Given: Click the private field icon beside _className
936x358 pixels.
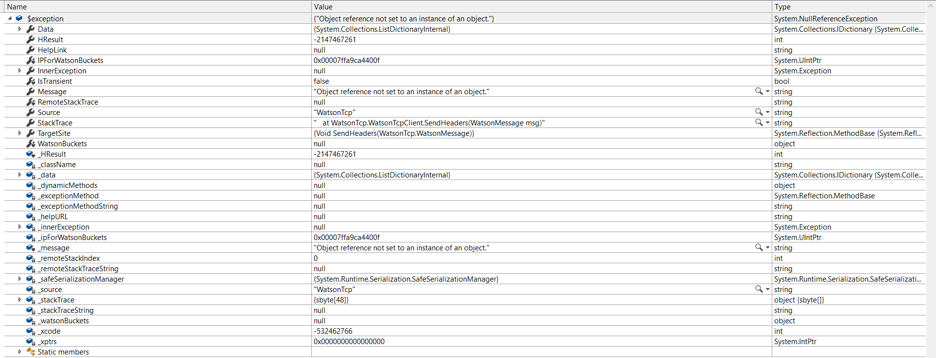Looking at the screenshot, I should (31, 164).
